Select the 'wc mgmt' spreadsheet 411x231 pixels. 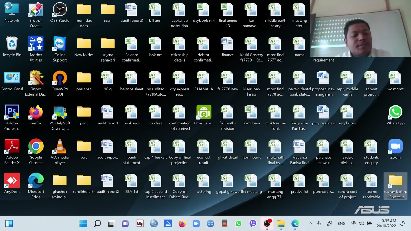pos(395,81)
